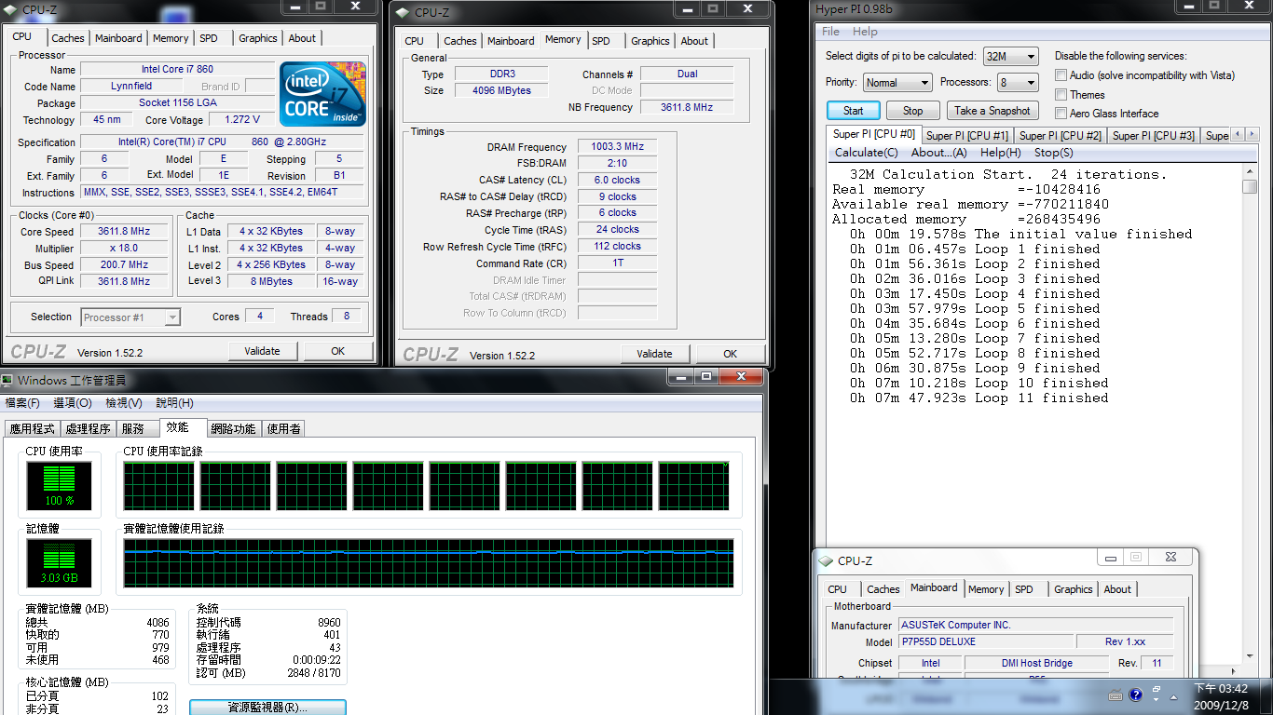
Task: Click the Windows Task Manager title bar icon
Action: (7, 380)
